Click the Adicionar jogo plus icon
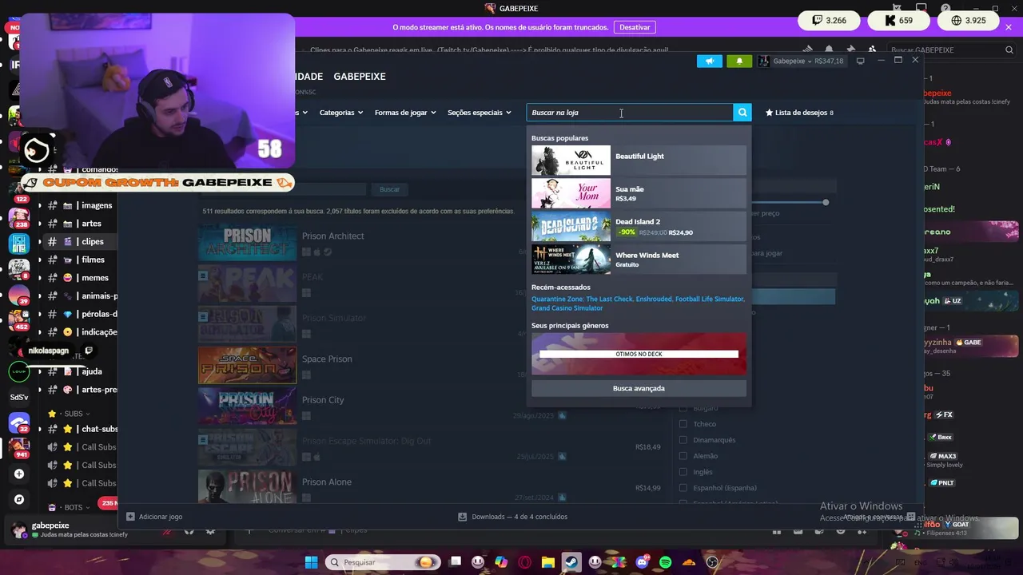 (x=130, y=517)
